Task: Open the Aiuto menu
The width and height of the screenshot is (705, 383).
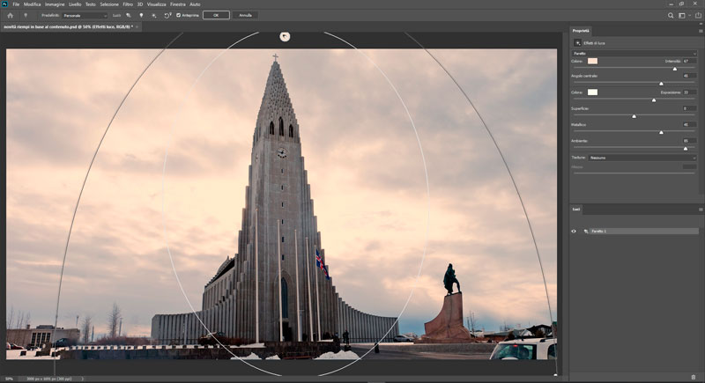Action: [x=195, y=4]
